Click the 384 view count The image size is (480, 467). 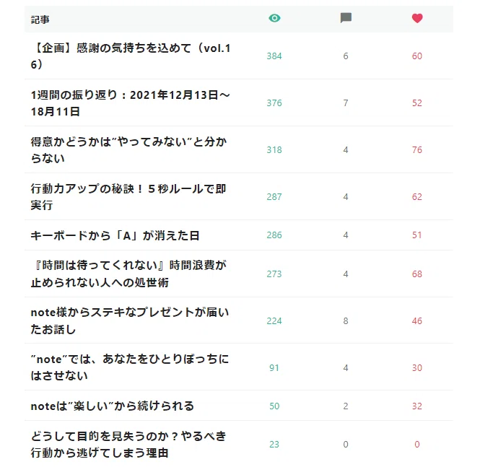(274, 56)
